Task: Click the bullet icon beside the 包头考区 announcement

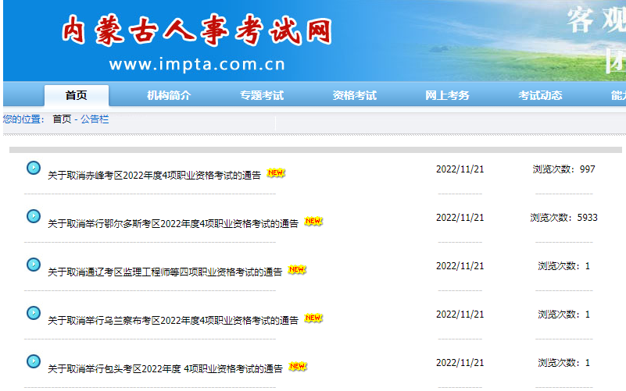Action: [34, 361]
